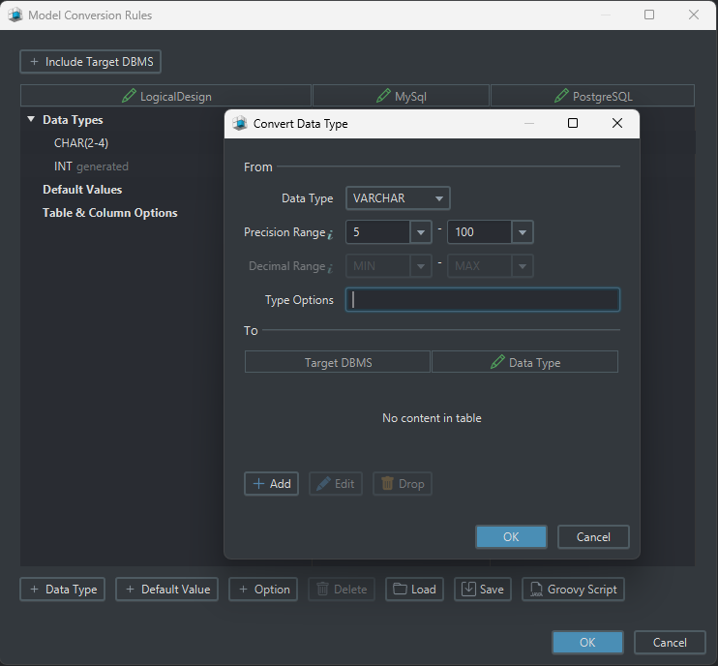Image resolution: width=718 pixels, height=666 pixels.
Task: Click into the Type Options text field
Action: (x=483, y=300)
